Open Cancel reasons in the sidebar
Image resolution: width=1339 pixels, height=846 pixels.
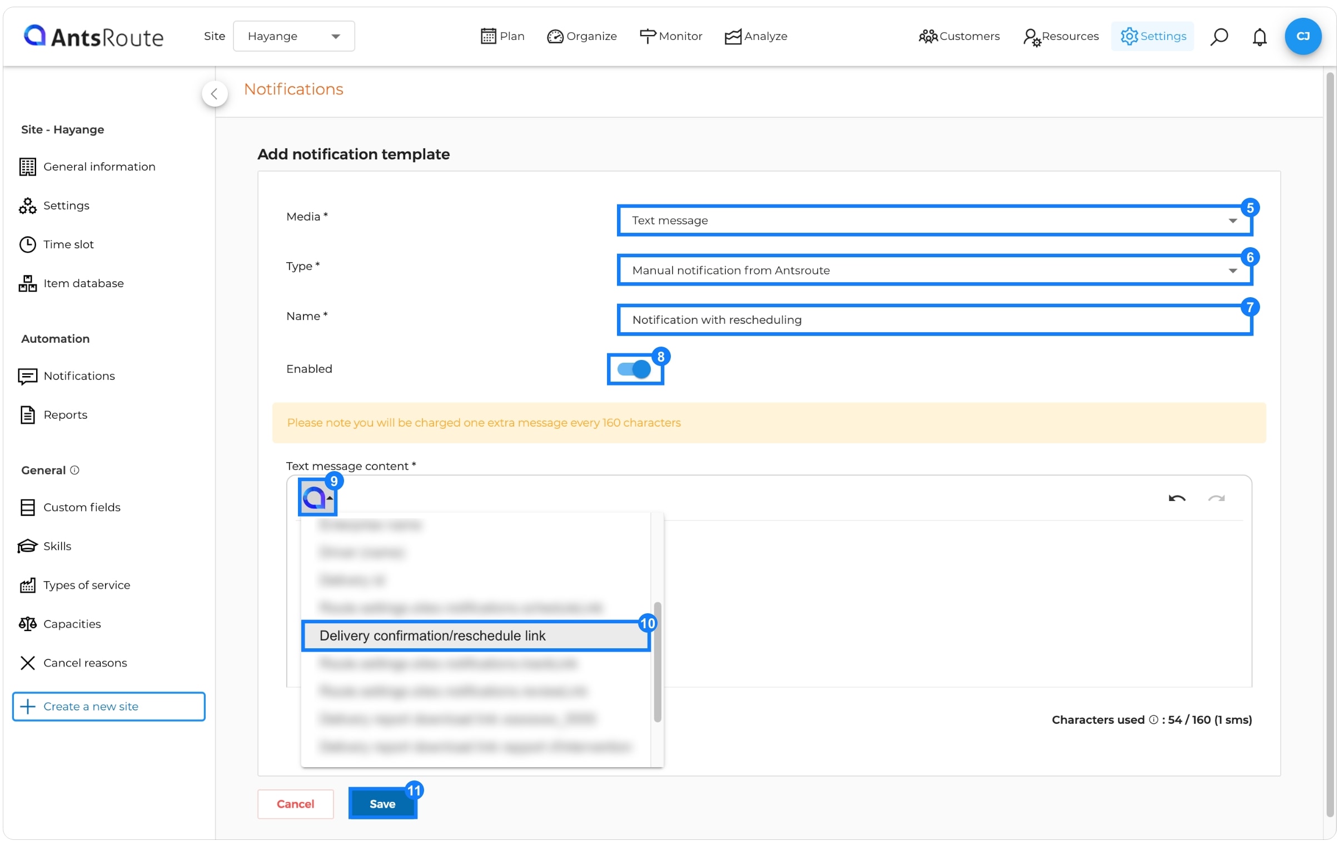point(73,663)
